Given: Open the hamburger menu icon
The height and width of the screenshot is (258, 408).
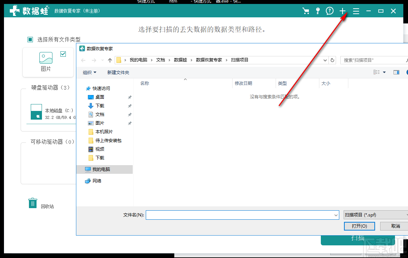Looking at the screenshot, I should [x=356, y=11].
